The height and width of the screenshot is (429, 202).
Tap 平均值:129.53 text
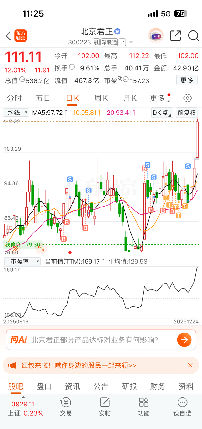pyautogui.click(x=128, y=261)
